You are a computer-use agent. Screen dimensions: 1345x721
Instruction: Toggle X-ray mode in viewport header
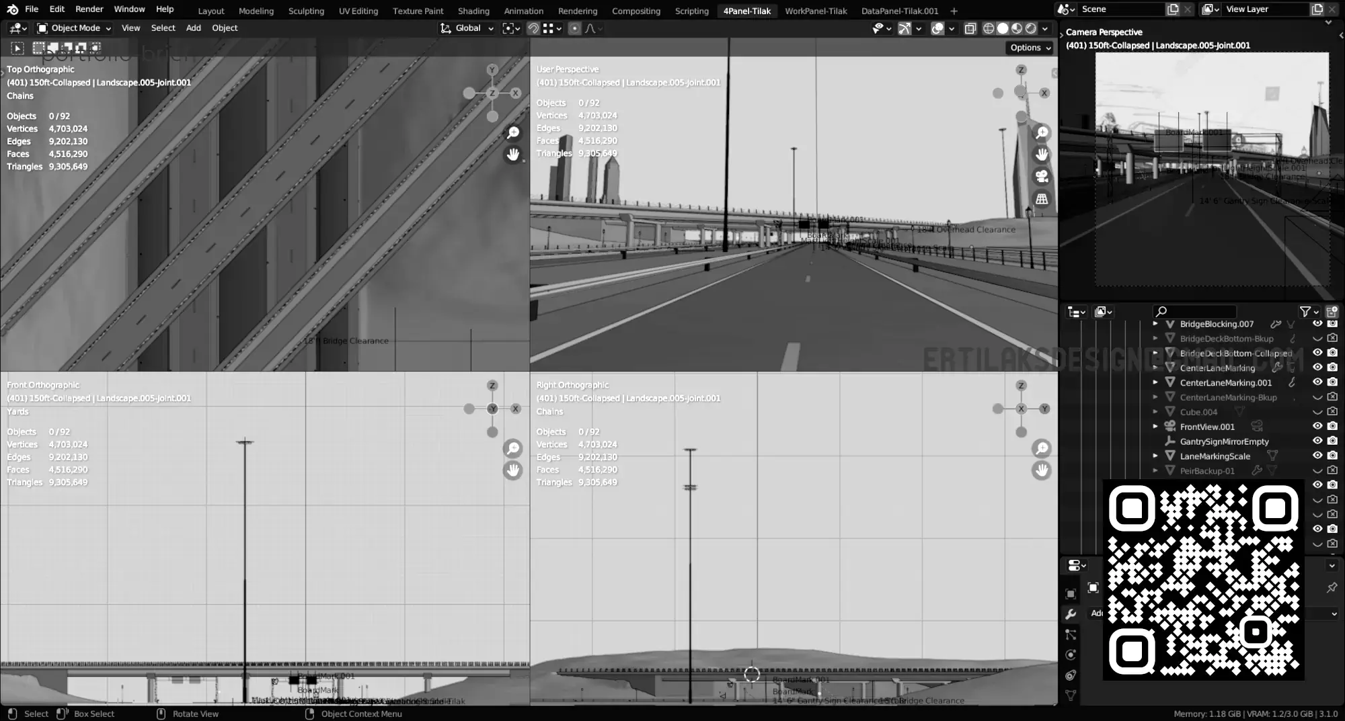pyautogui.click(x=970, y=28)
